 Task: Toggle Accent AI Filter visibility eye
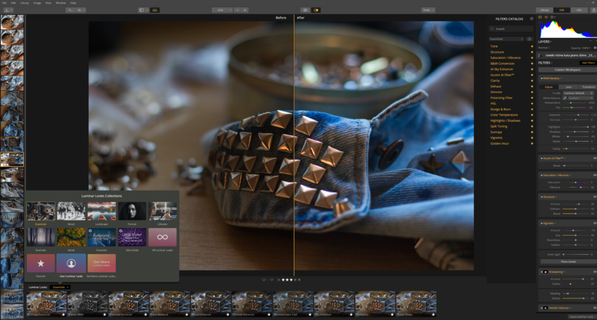(595, 159)
